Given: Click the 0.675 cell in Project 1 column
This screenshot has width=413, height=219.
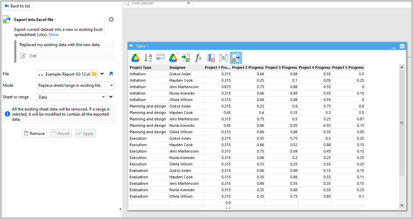Looking at the screenshot, I should click(x=218, y=87).
